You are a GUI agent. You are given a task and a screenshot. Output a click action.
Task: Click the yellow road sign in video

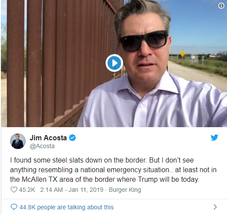pyautogui.click(x=182, y=53)
